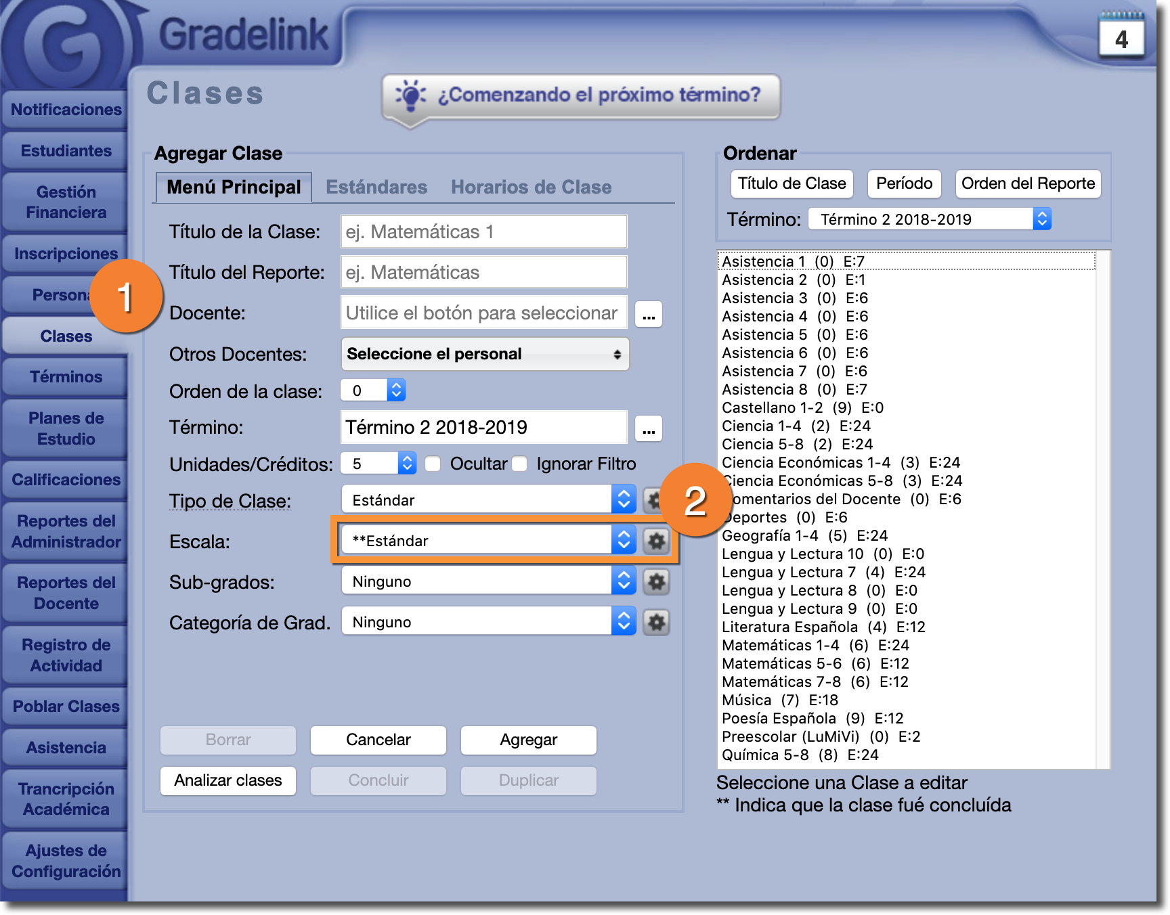Switch to the Estándares tab
The image size is (1170, 915).
click(376, 187)
